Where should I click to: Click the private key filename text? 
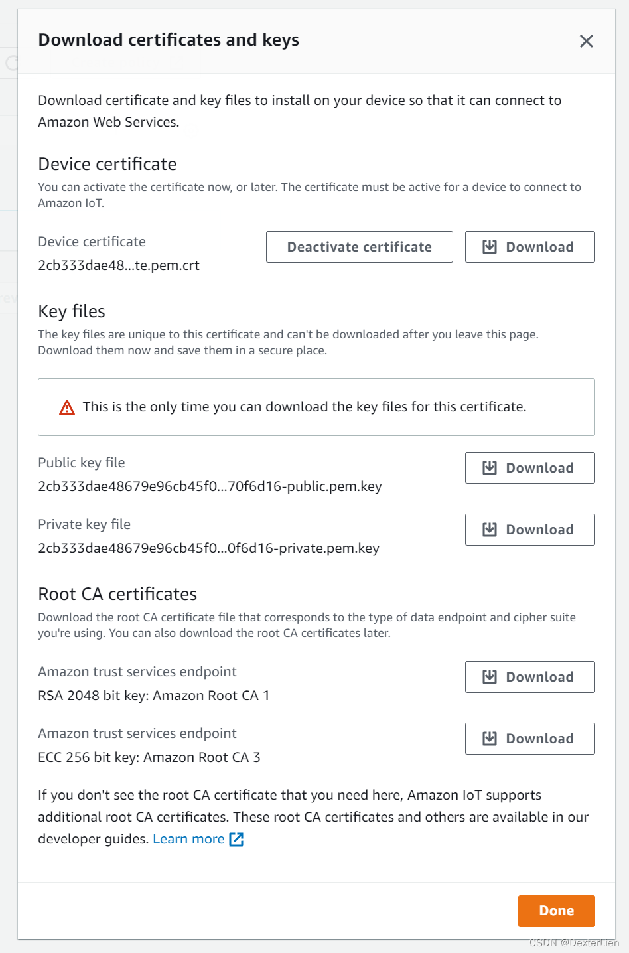point(208,548)
